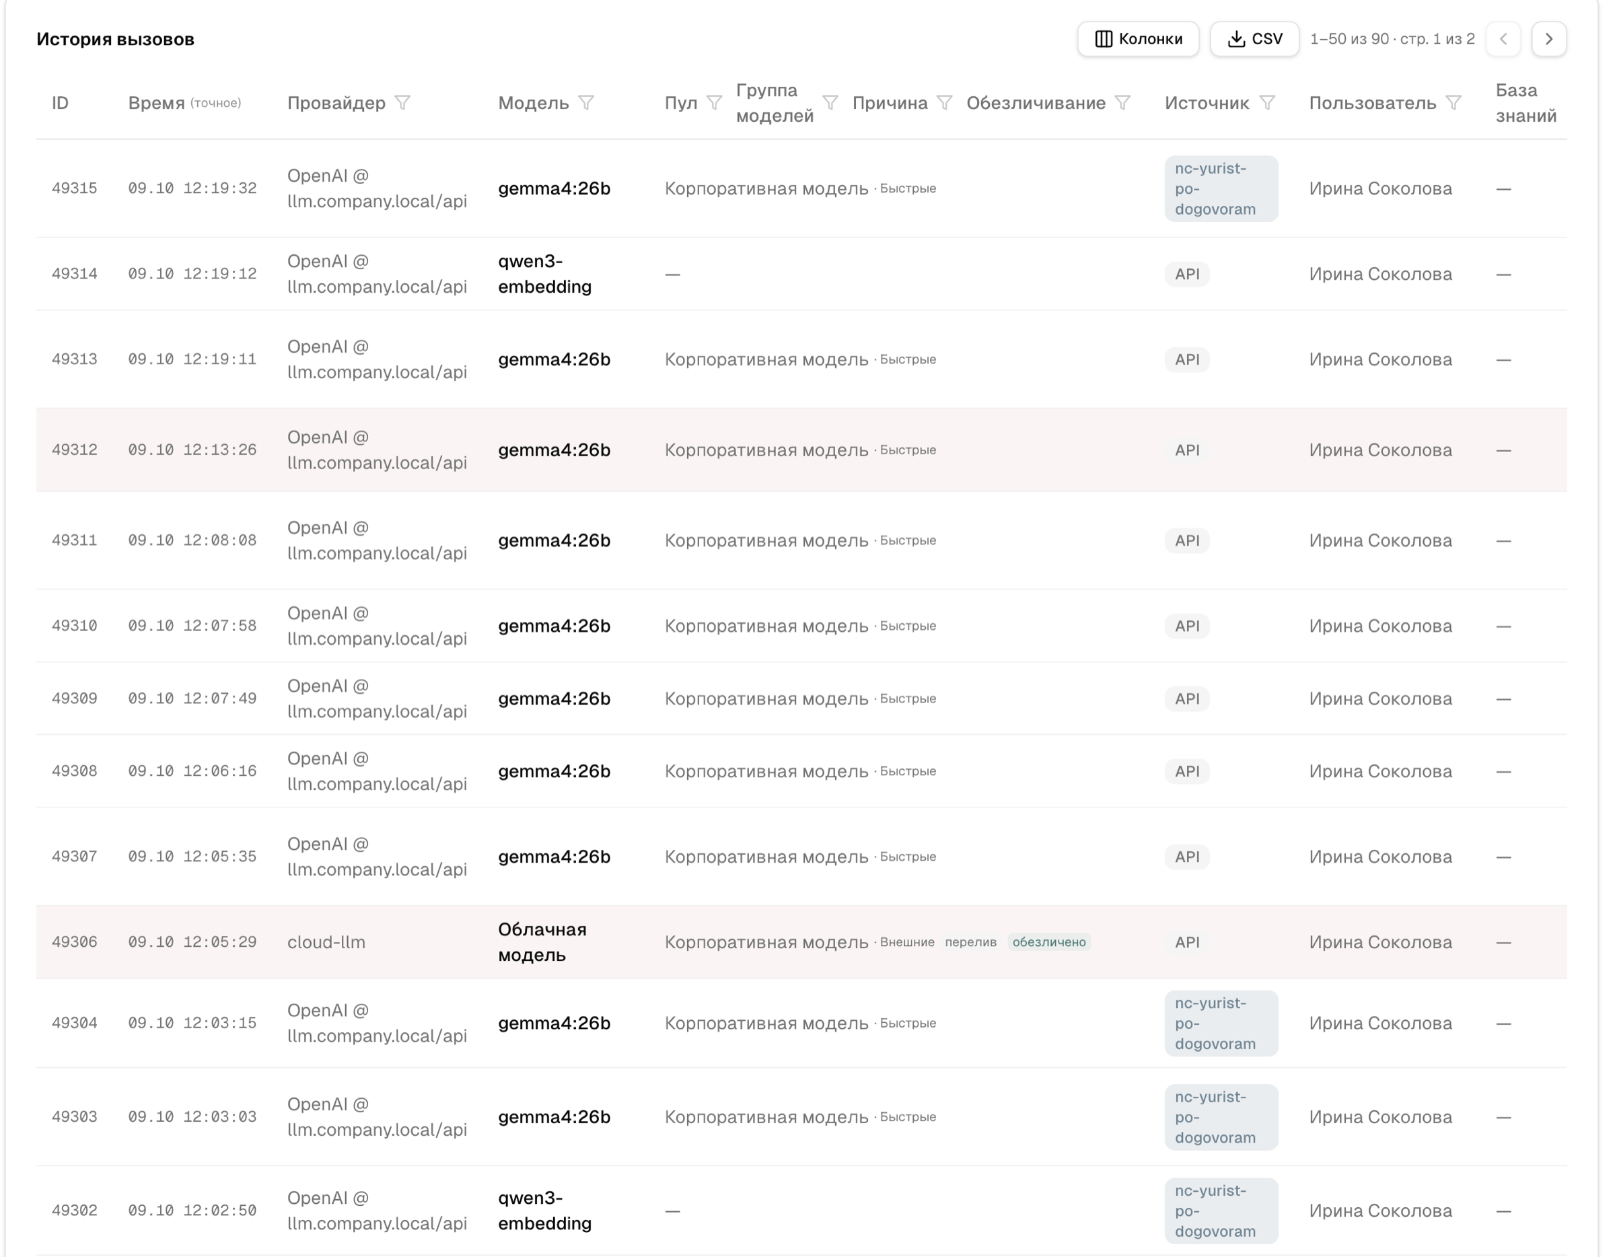Click the История вызовов title
1615x1257 pixels.
tap(115, 39)
